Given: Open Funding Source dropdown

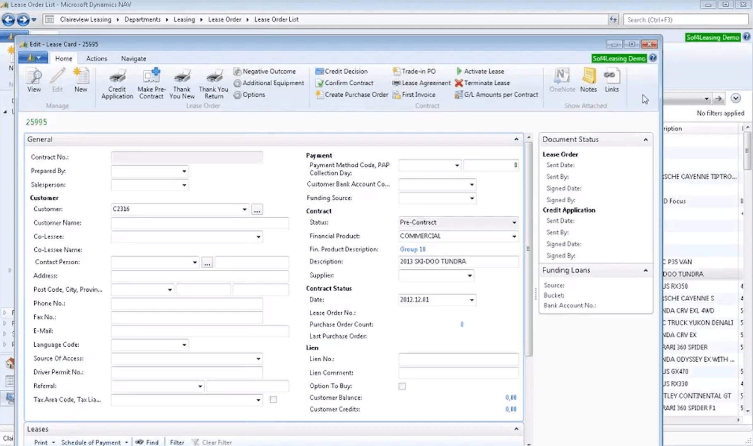Looking at the screenshot, I should click(x=472, y=198).
